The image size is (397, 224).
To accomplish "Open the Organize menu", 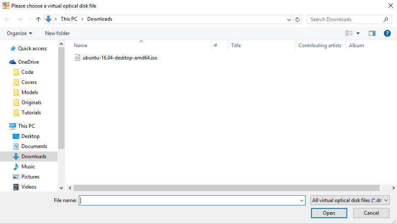I will pyautogui.click(x=19, y=33).
